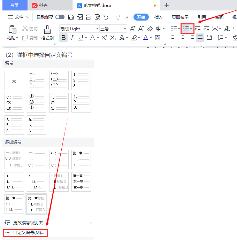This screenshot has height=240, width=237.
Task: Click the Print icon
Action: click(88, 17)
